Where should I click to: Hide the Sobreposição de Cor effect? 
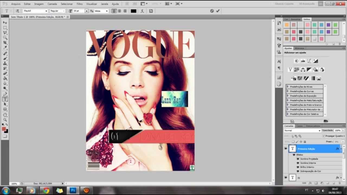tap(298, 171)
